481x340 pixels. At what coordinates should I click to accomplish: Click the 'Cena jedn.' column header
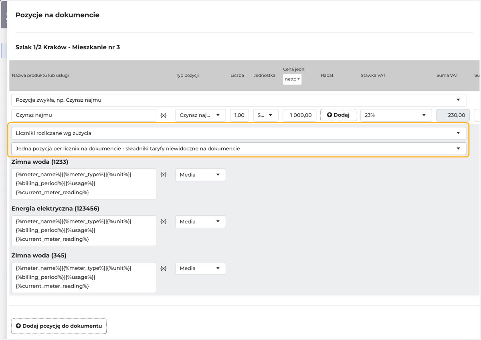point(294,69)
